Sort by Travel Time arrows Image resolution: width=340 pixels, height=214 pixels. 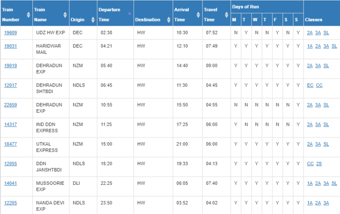[x=226, y=15]
